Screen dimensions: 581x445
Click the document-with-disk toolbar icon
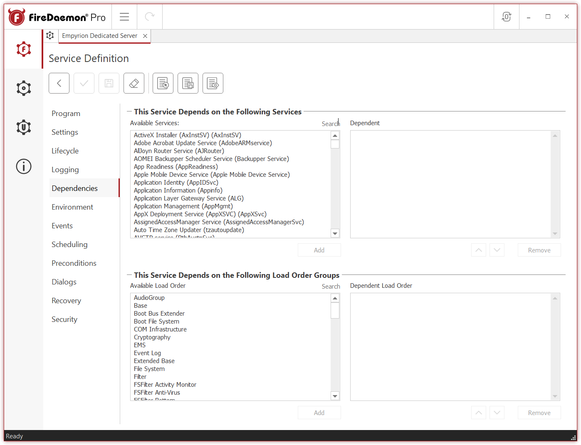pos(188,83)
